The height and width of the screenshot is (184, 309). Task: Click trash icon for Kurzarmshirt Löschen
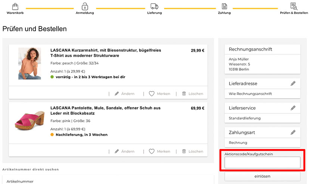pyautogui.click(x=184, y=94)
